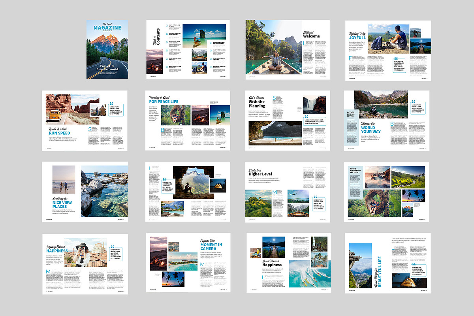Click the 'Fighting Way JOYFULL' heading
This screenshot has height=316, width=474.
[357, 36]
